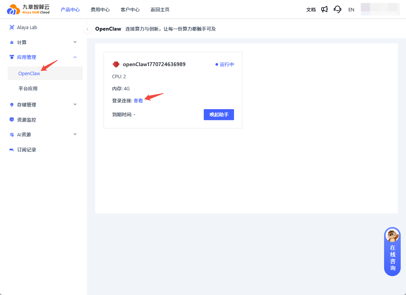The width and height of the screenshot is (406, 295).
Task: Open the 客户中心 top navigation tab
Action: (x=130, y=9)
